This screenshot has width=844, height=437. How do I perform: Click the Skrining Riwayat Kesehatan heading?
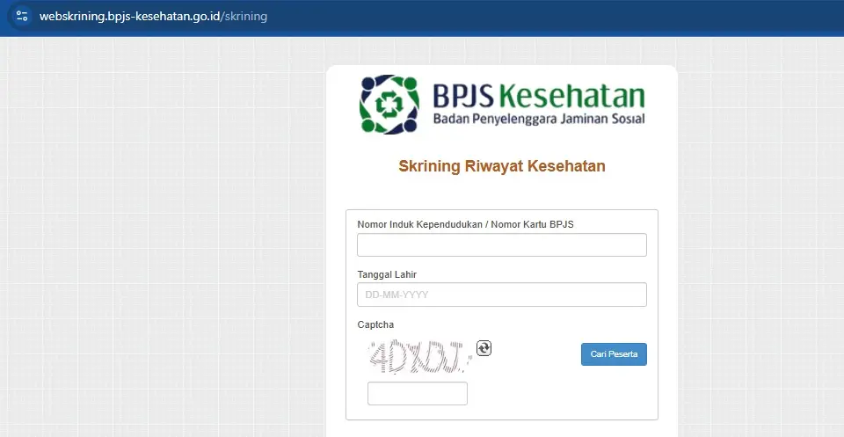[x=502, y=166]
